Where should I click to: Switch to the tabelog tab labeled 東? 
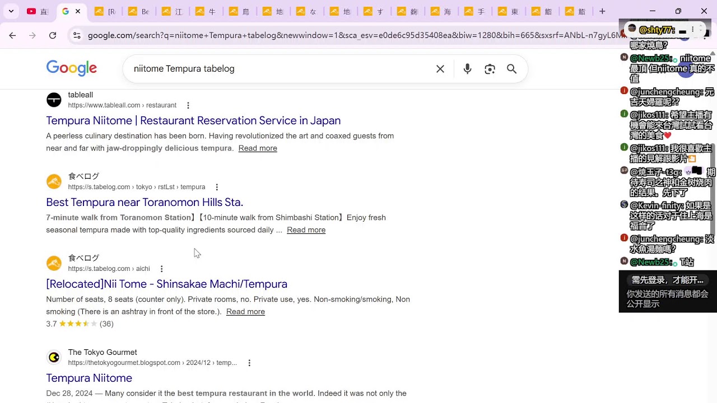[508, 11]
